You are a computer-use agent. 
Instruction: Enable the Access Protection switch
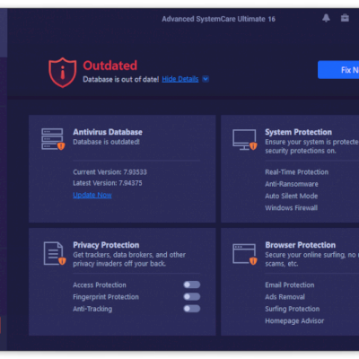[192, 285]
